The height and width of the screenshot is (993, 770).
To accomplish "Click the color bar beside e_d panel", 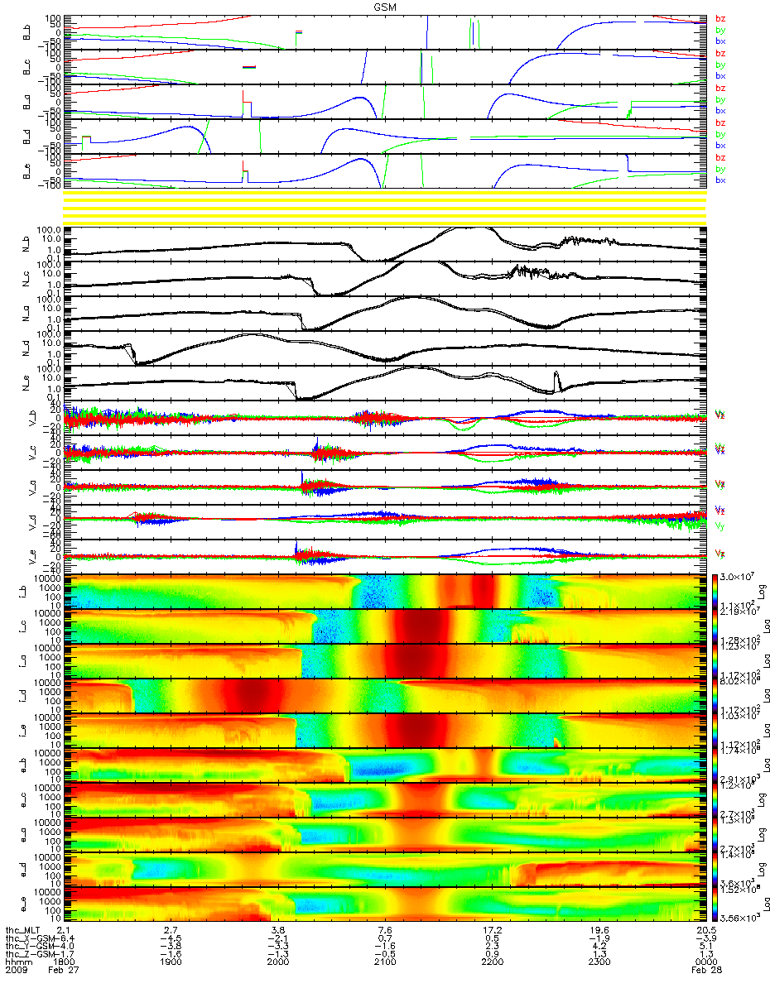I will click(x=715, y=869).
